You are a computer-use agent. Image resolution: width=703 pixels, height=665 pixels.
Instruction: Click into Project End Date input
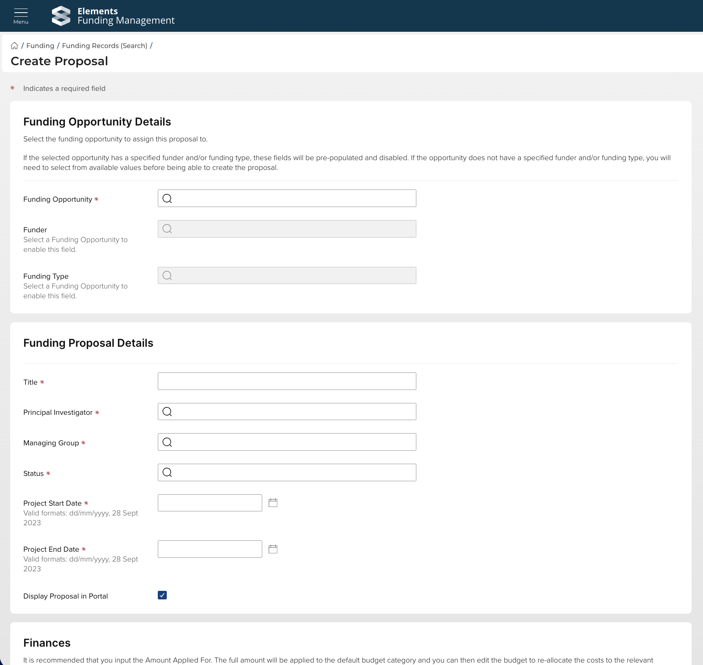click(210, 549)
